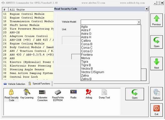Viewport: 165px width, 120px height.
Task: Pick Vectra B in the model list
Action: pyautogui.click(x=111, y=68)
